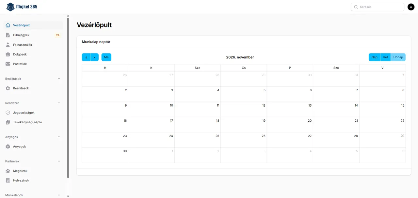Viewport: 418px width, 198px height.
Task: Click the Sze weekday column header
Action: click(198, 68)
